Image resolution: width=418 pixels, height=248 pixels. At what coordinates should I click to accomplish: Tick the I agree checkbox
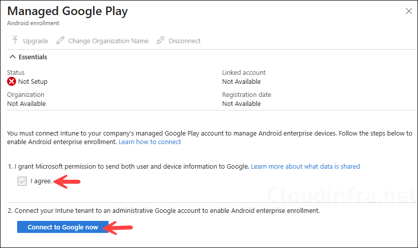(x=22, y=181)
